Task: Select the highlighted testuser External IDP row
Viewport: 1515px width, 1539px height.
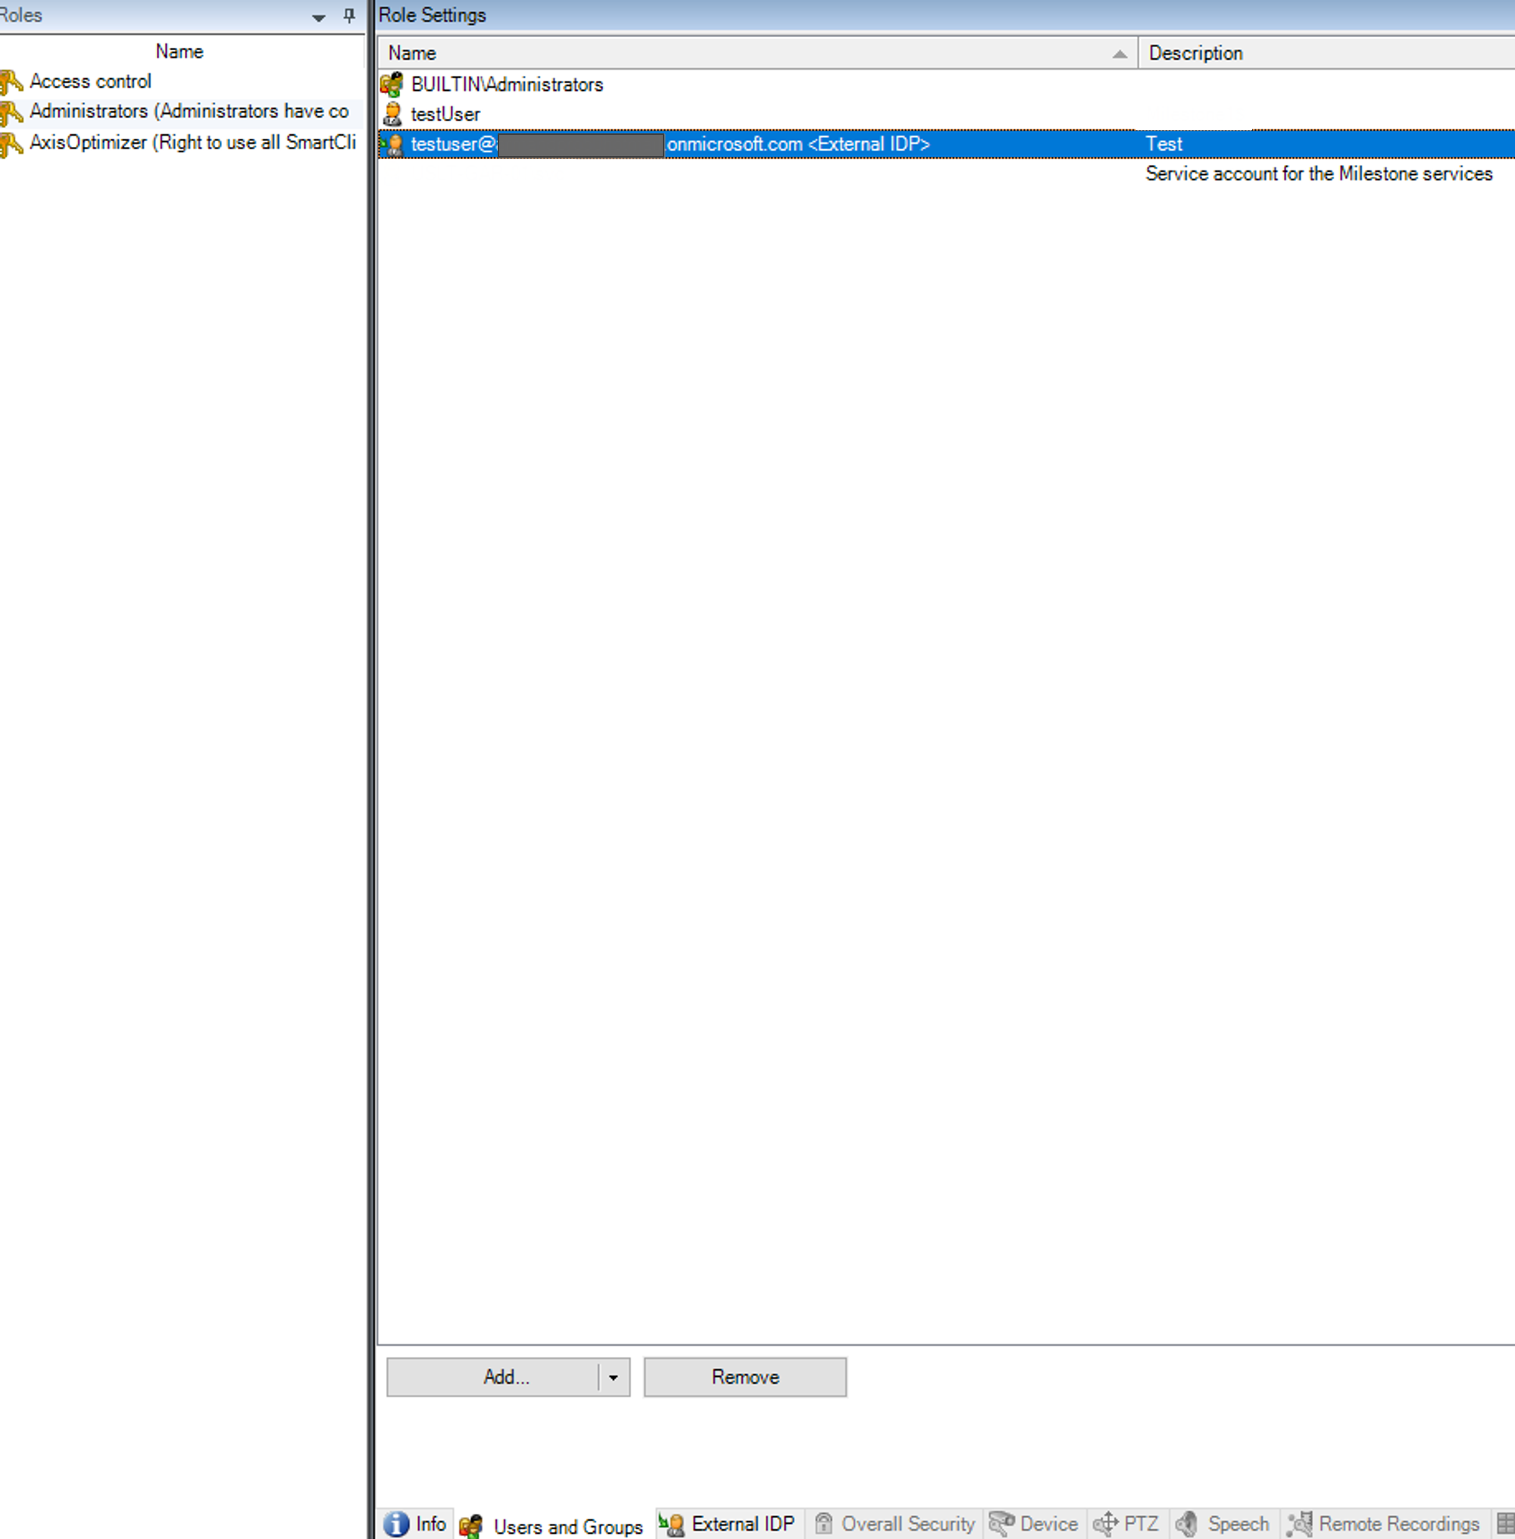Action: point(716,144)
